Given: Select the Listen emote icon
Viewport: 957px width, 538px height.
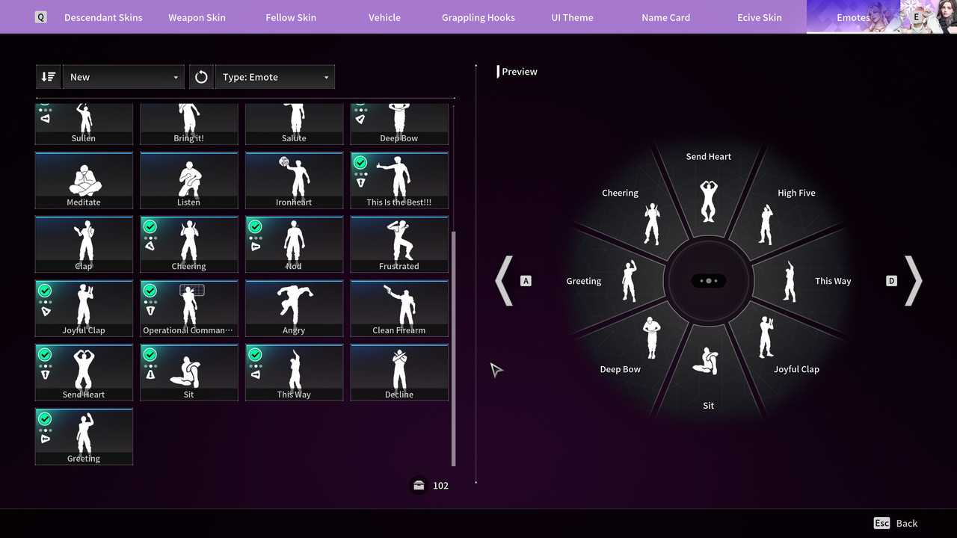Looking at the screenshot, I should click(188, 180).
